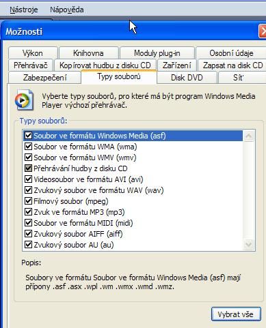This screenshot has width=266, height=328.
Task: Open the Zapsat na disk CD tab
Action: coord(232,65)
